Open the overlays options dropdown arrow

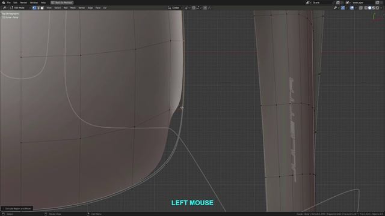coord(356,8)
